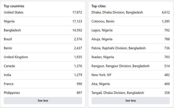Click the Benin country entry
174x108 pixels.
click(x=43, y=48)
